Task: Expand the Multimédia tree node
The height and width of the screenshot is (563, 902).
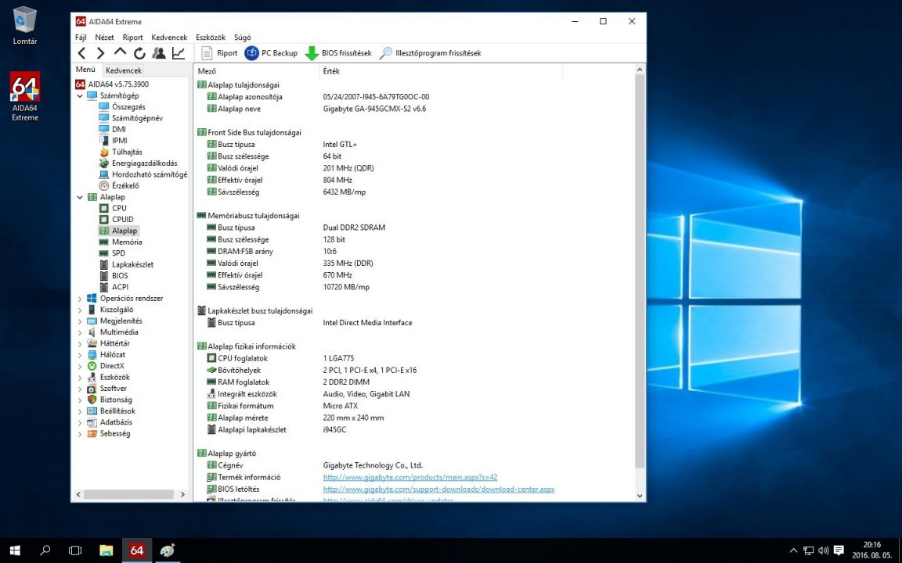Action: [x=80, y=332]
